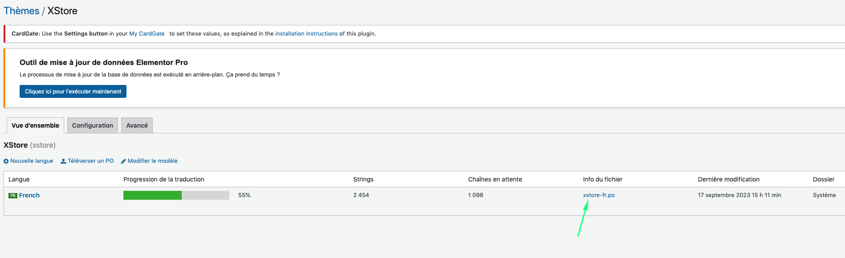Open the installation instructions link
845x258 pixels.
[x=306, y=33]
